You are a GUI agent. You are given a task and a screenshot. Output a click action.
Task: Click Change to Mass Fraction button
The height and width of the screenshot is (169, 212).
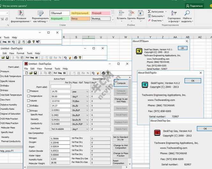[121, 154]
